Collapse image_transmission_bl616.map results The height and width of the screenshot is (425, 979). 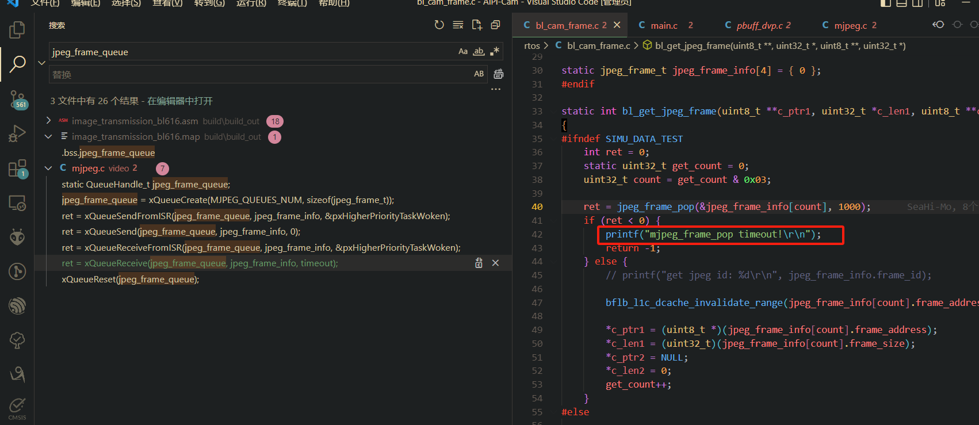click(48, 136)
